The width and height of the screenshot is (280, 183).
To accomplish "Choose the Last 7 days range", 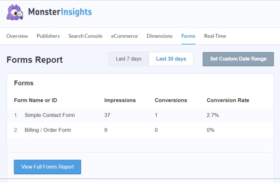I will pyautogui.click(x=129, y=59).
